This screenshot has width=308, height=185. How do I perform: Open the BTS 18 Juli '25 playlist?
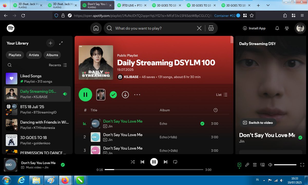point(37,109)
